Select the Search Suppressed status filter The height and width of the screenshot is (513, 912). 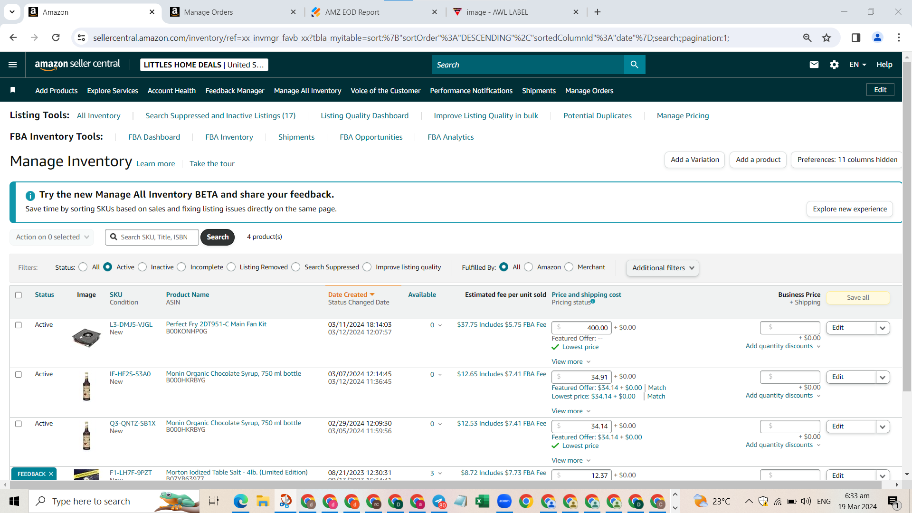(x=296, y=267)
